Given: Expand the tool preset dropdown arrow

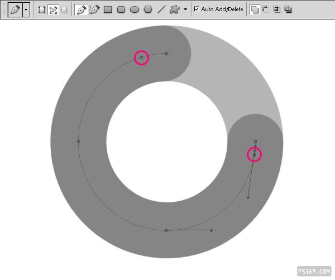Looking at the screenshot, I should pos(26,10).
